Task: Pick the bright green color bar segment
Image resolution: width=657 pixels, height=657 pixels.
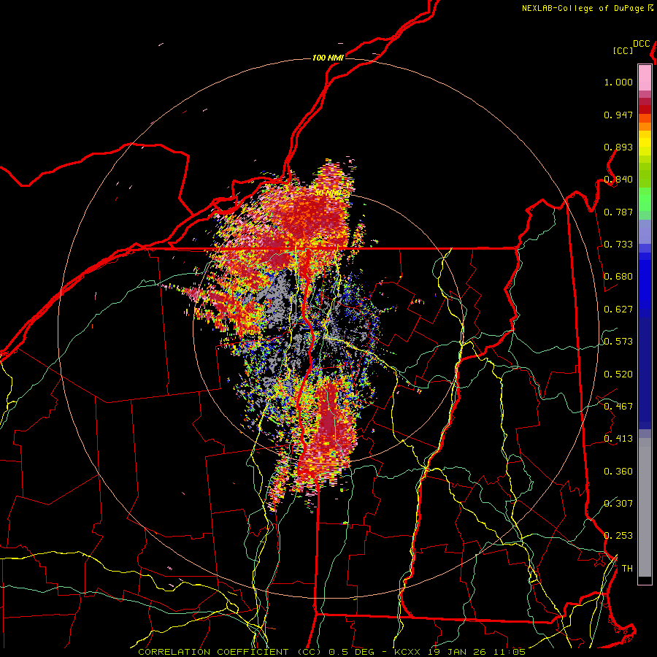Action: [645, 199]
